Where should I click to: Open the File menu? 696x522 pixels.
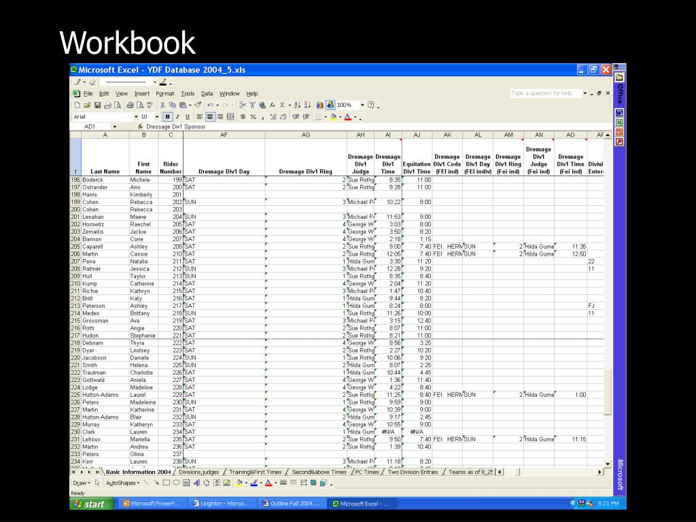88,94
